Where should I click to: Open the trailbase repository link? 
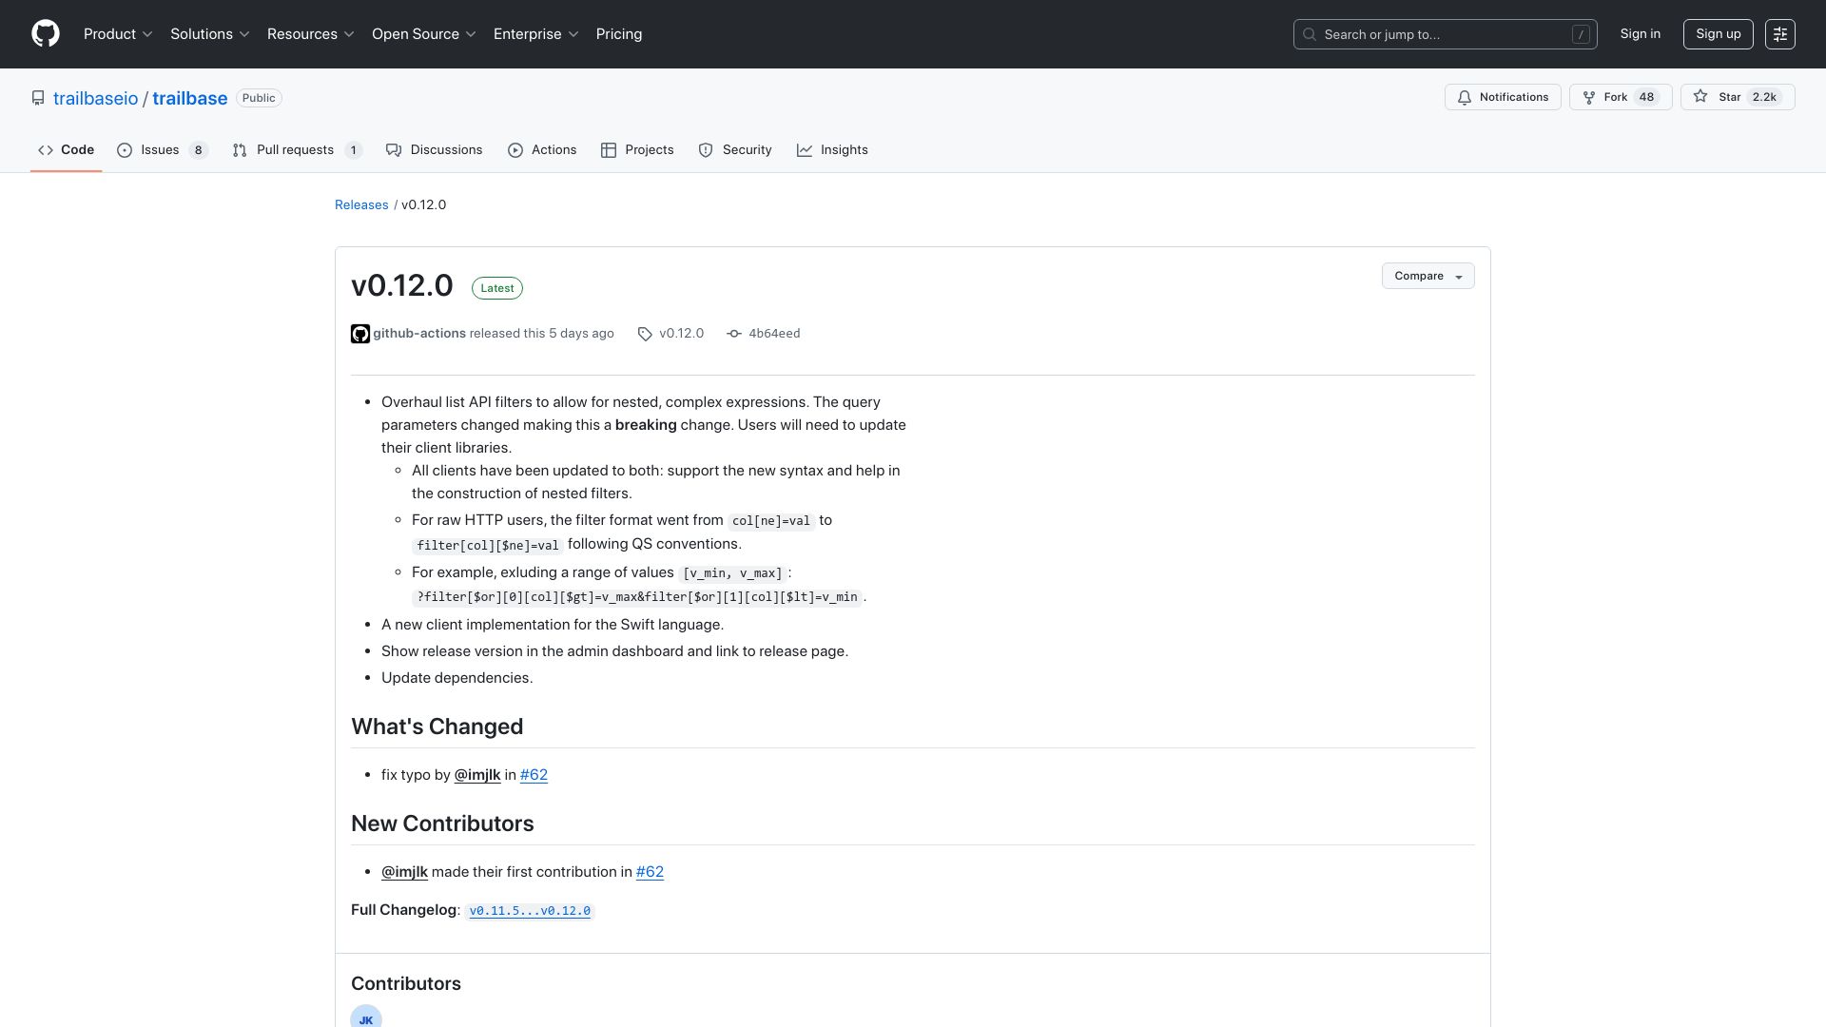tap(190, 98)
